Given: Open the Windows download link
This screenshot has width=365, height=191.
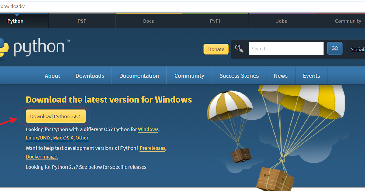Looking at the screenshot, I should coord(148,129).
